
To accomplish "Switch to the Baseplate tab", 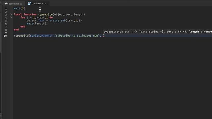I will [14, 4].
